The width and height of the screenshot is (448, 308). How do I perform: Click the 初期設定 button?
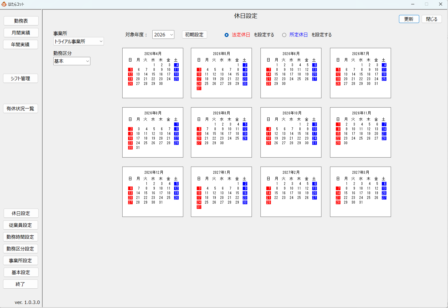point(194,35)
